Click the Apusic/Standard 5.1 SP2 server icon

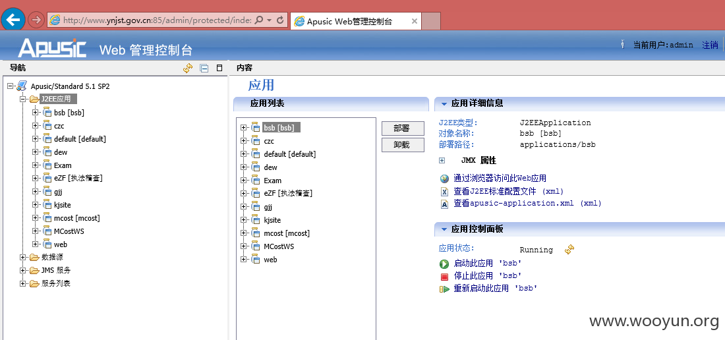pos(22,86)
